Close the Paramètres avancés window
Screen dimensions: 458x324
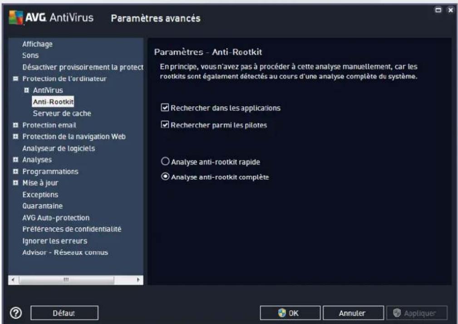[451, 10]
